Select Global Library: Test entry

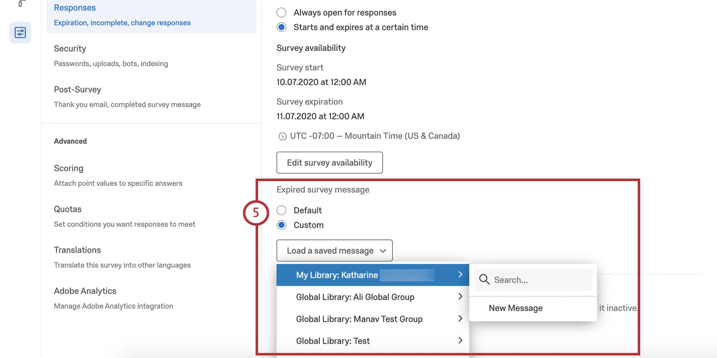point(333,341)
